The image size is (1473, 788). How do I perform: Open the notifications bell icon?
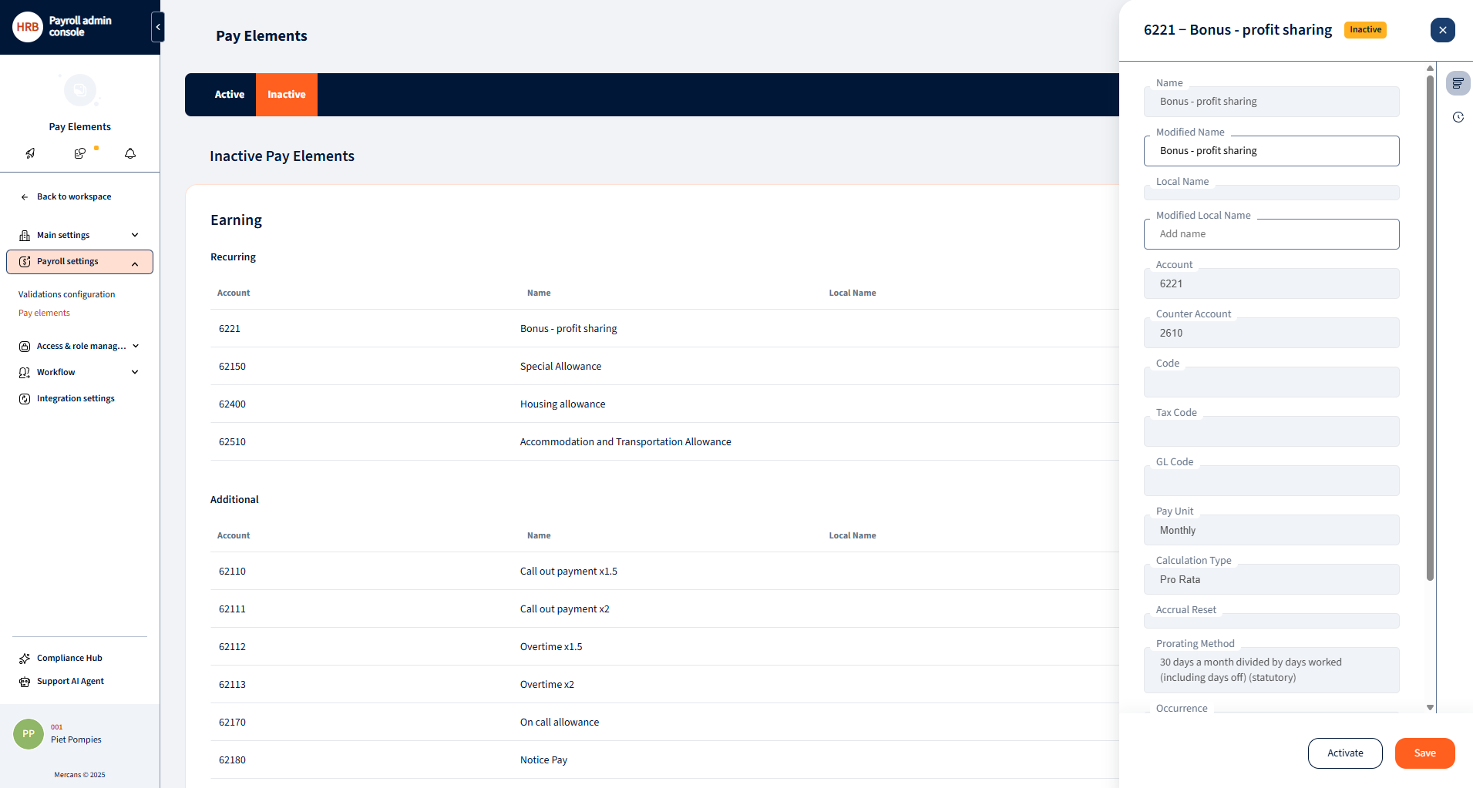130,153
